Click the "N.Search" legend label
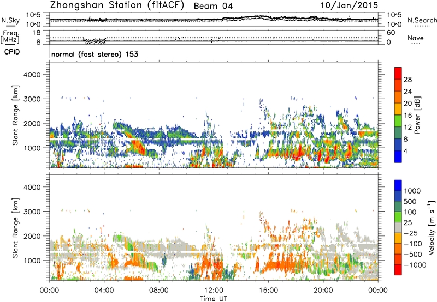Image resolution: width=437 pixels, height=302 pixels. click(x=422, y=20)
